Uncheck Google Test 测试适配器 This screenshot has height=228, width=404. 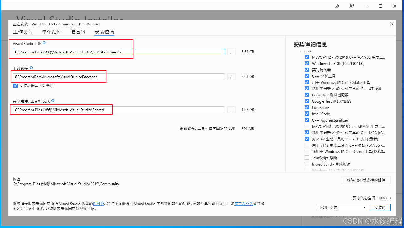[x=306, y=101]
